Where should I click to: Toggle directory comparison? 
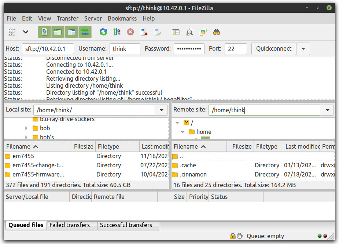[189, 32]
